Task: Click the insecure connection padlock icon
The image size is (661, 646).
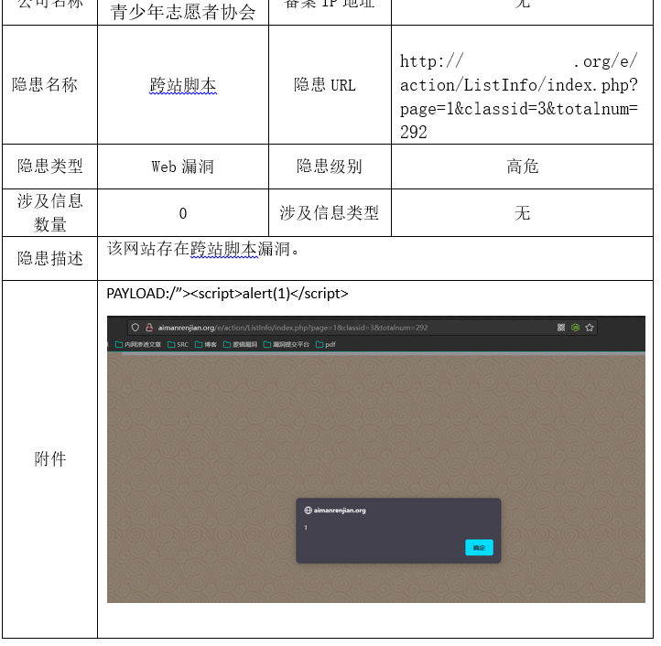Action: click(149, 328)
